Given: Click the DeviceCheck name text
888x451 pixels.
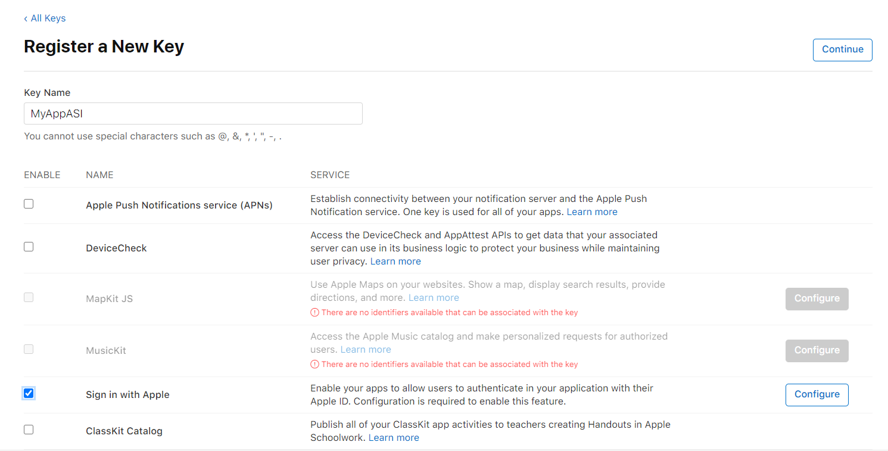Looking at the screenshot, I should 116,248.
